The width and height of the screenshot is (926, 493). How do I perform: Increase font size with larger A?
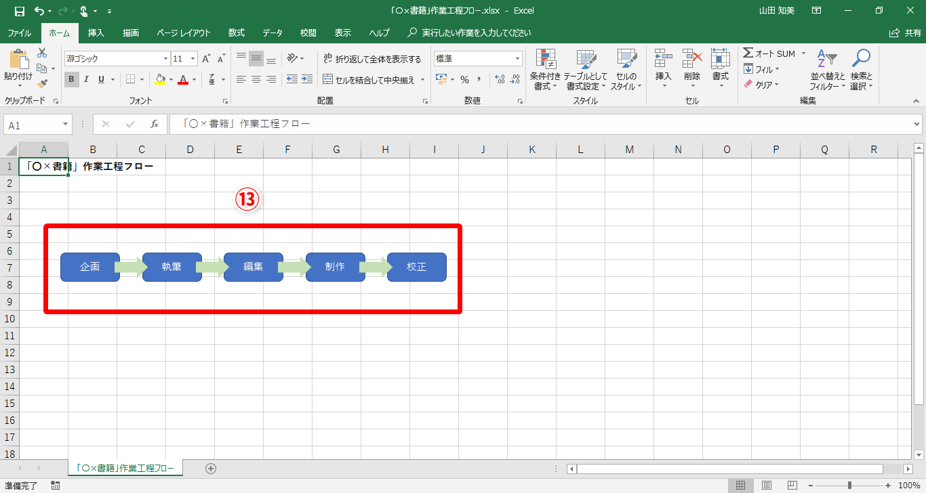click(x=206, y=59)
